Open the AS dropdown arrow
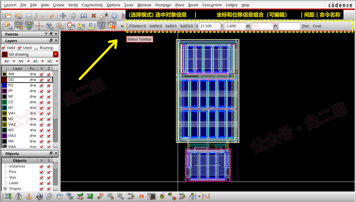 coord(43,61)
